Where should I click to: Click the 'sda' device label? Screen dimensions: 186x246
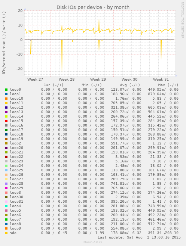click(x=13, y=233)
